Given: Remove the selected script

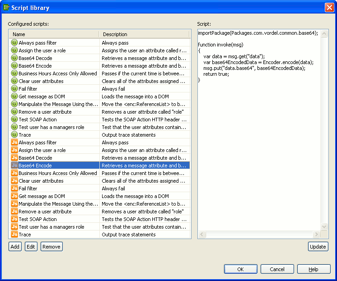Looking at the screenshot, I should (51, 246).
